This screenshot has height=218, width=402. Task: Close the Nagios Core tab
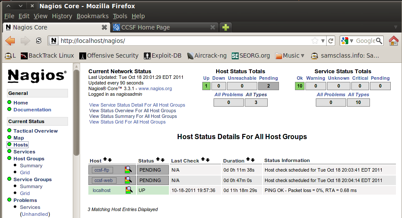pos(104,27)
